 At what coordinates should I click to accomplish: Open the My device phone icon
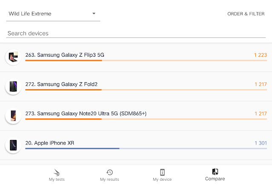click(x=162, y=172)
